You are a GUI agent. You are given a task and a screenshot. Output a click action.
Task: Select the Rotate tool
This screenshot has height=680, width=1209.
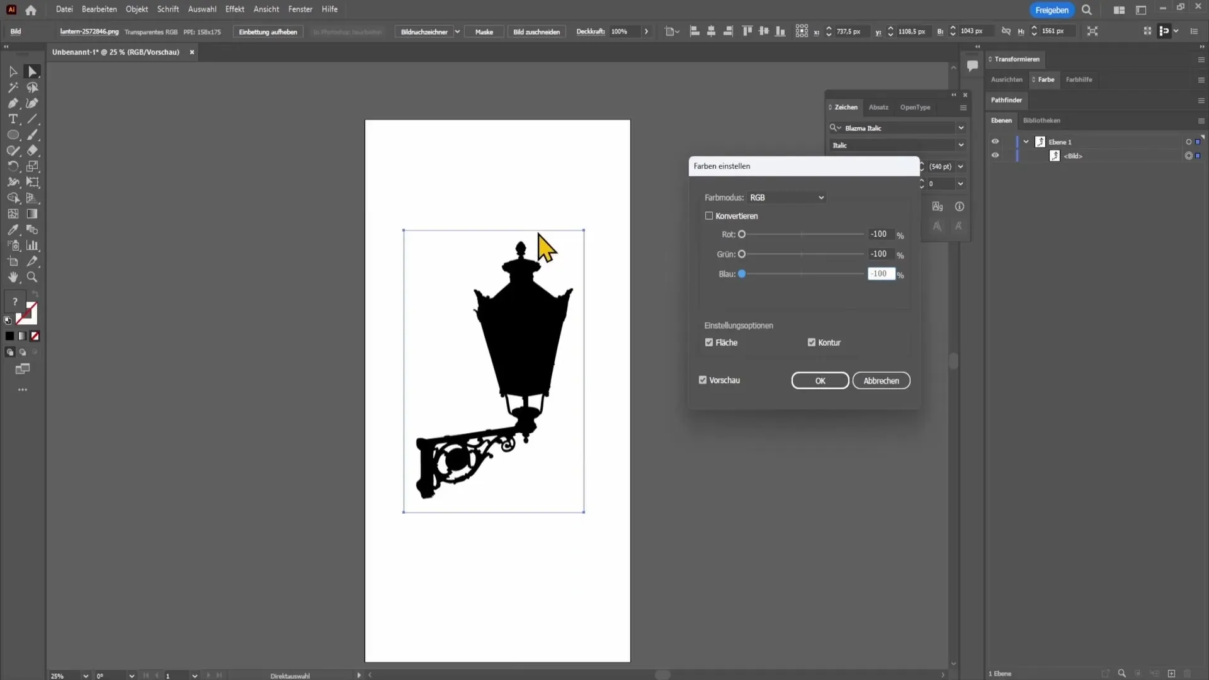pos(13,166)
